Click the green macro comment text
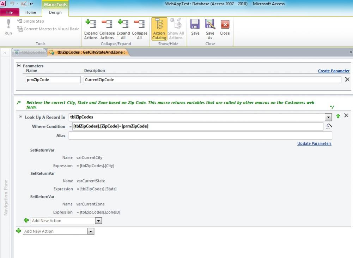 click(170, 105)
